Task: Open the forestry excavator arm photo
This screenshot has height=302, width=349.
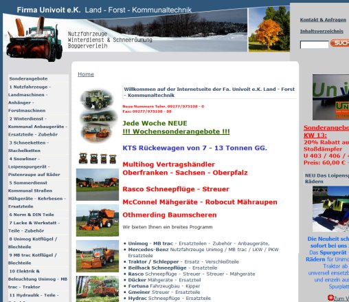Action: tap(98, 289)
